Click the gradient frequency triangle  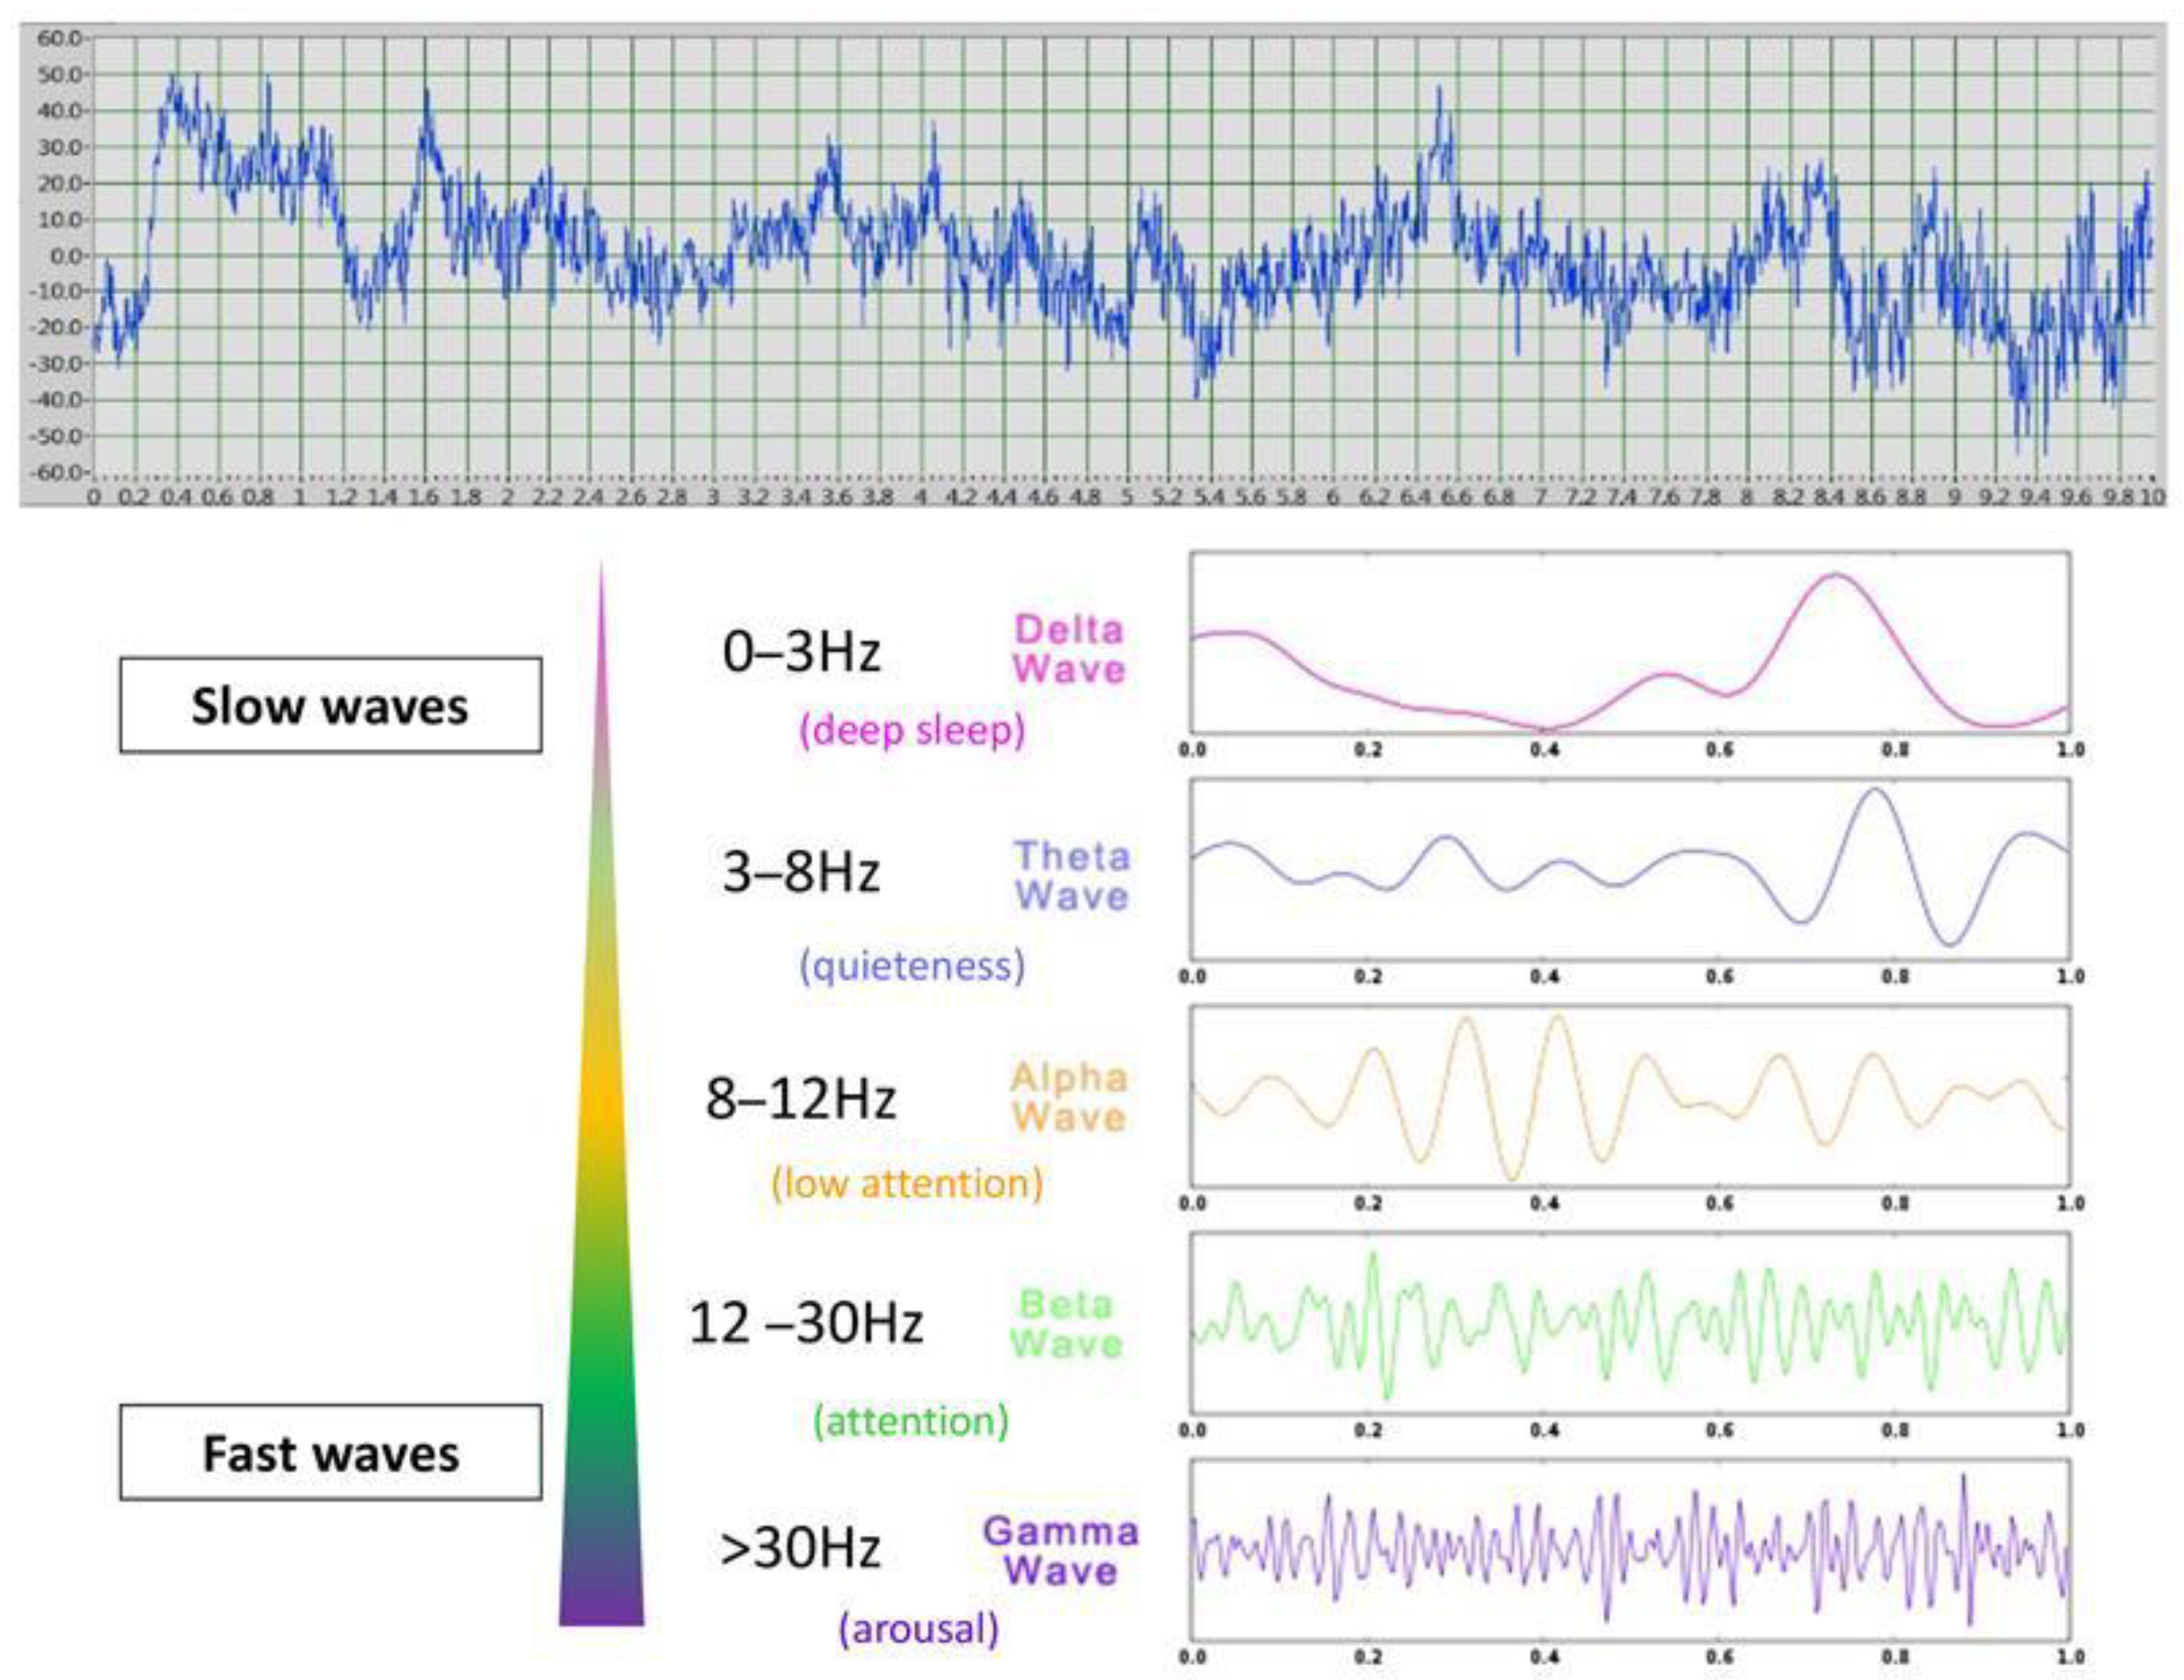(x=601, y=1200)
